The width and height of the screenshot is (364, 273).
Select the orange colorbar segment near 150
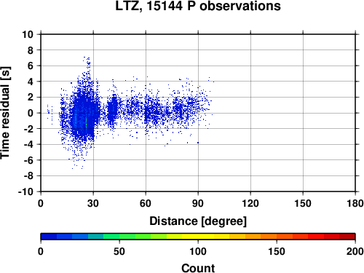(269, 237)
